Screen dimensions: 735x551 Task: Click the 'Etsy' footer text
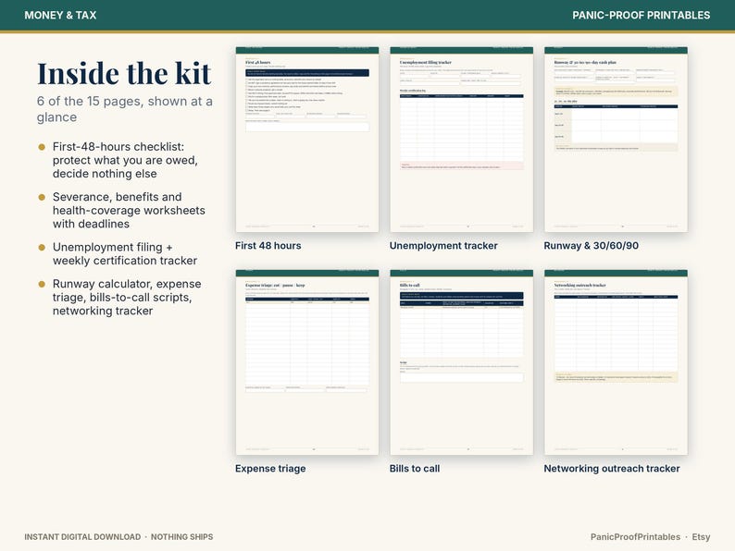(x=701, y=537)
